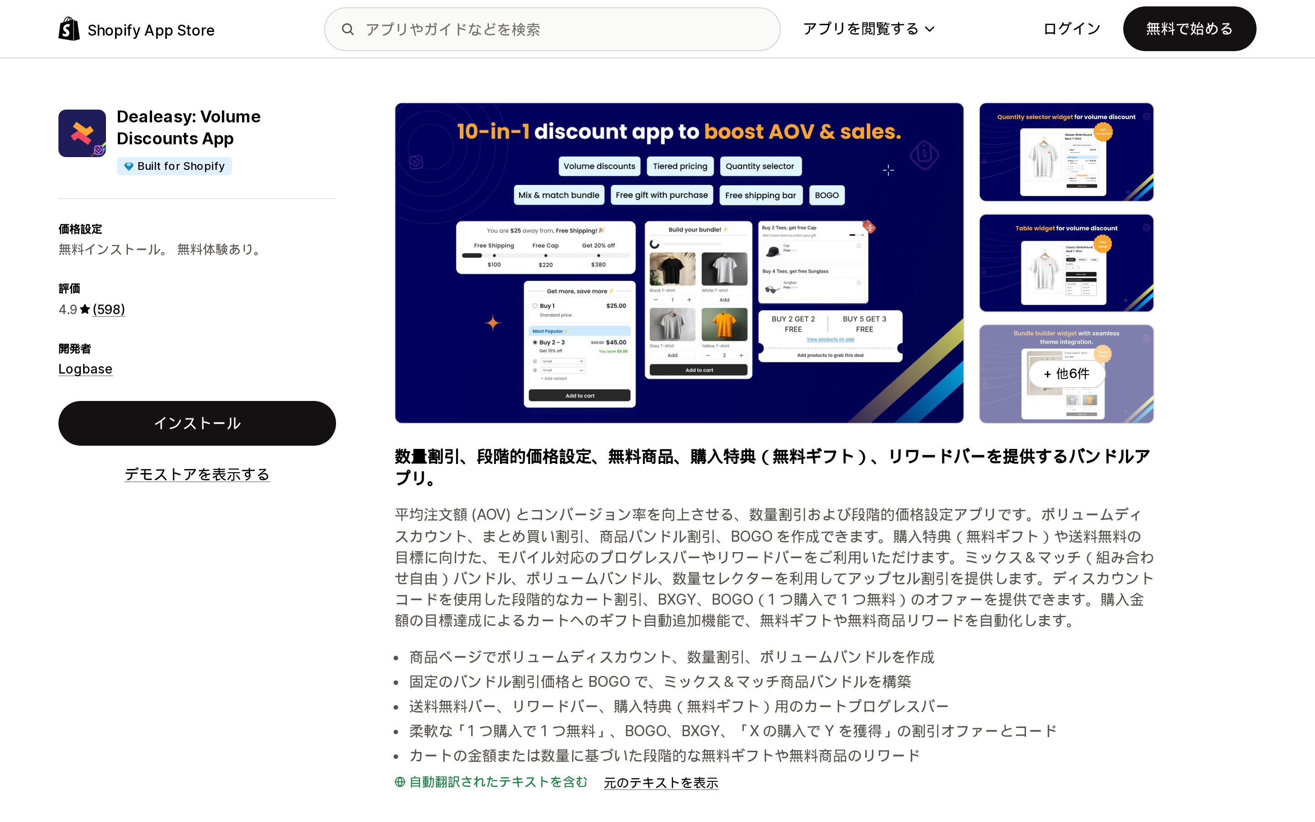Click 元のテキストを表示 link
This screenshot has height=822, width=1315.
coord(661,782)
